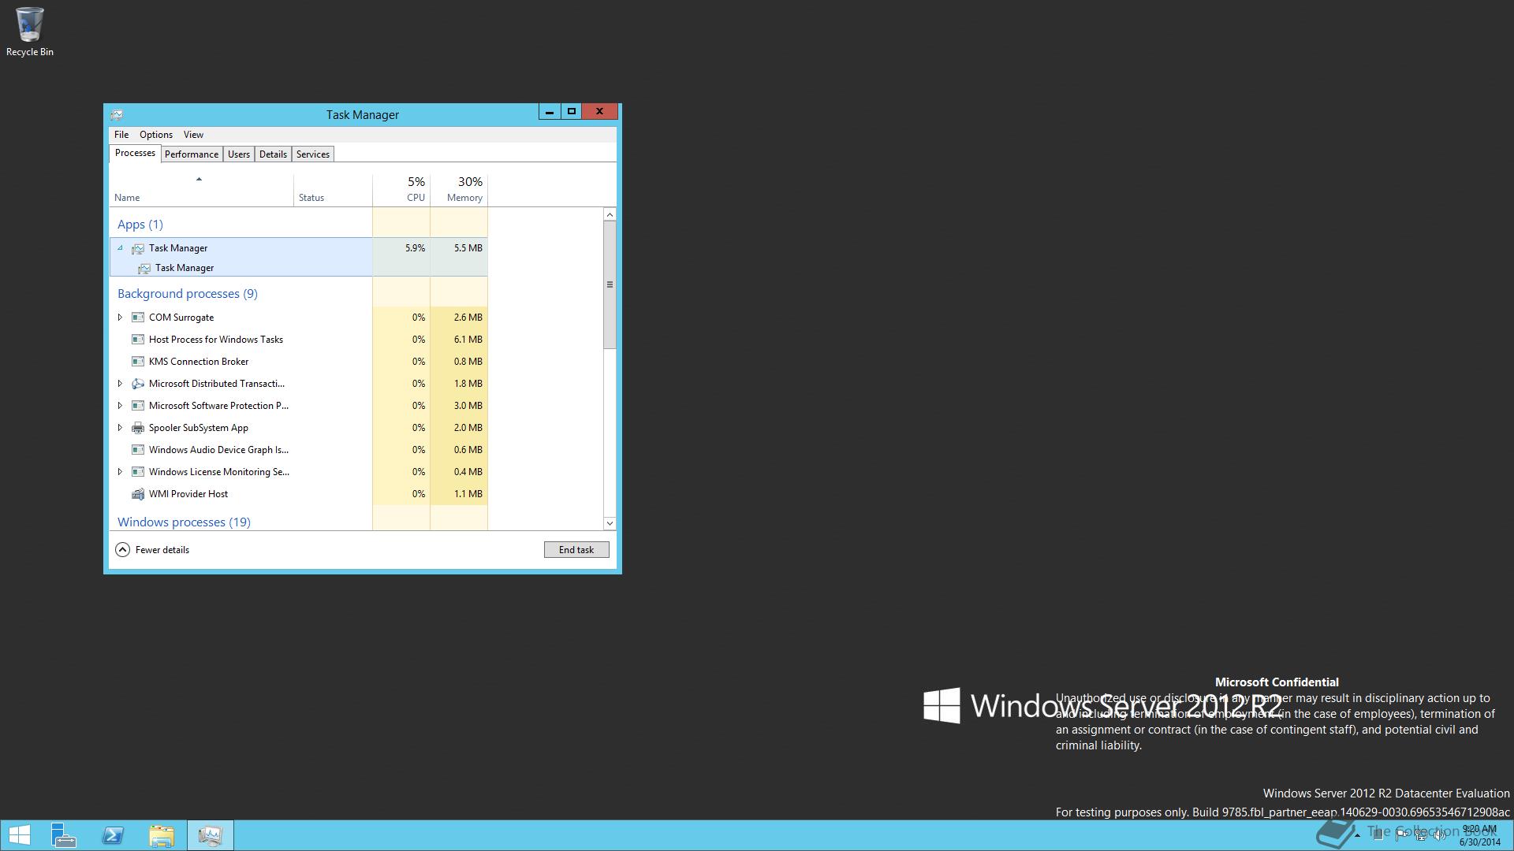Expand Windows License Monitoring Service

[120, 472]
